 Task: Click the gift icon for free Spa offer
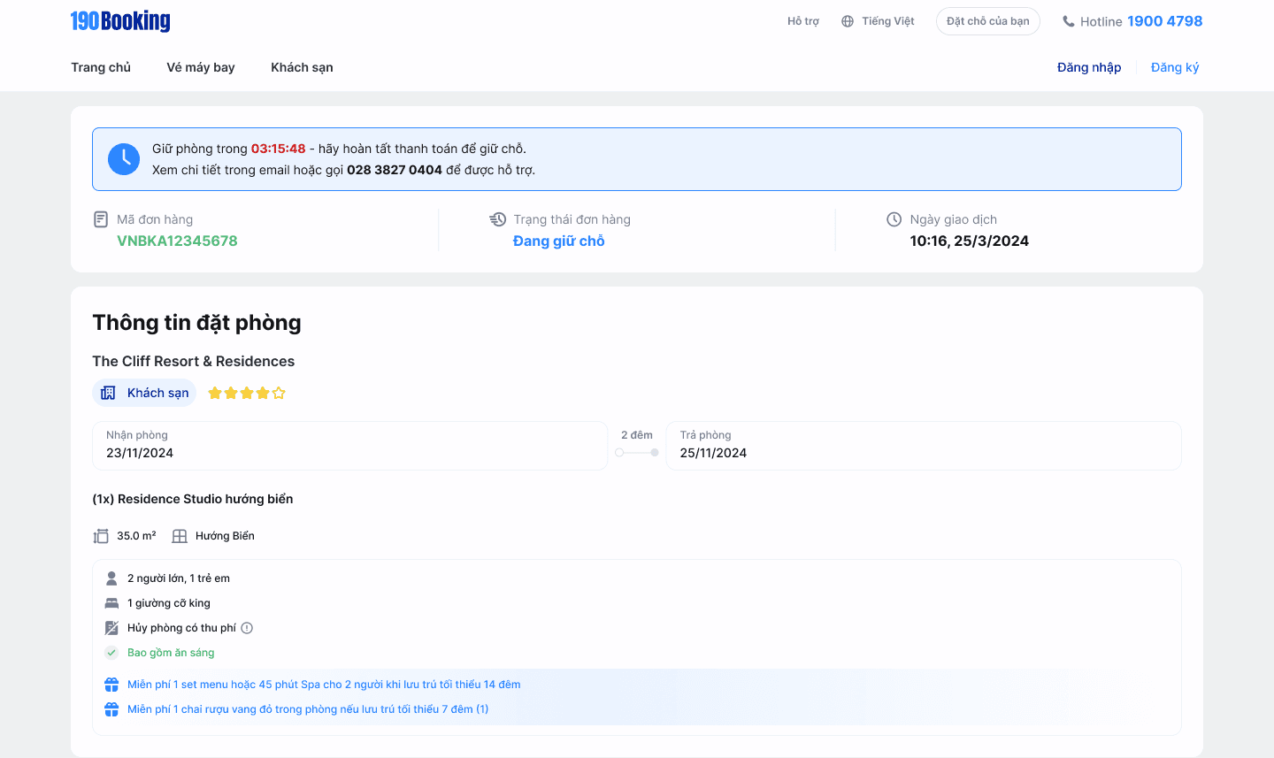pos(111,685)
